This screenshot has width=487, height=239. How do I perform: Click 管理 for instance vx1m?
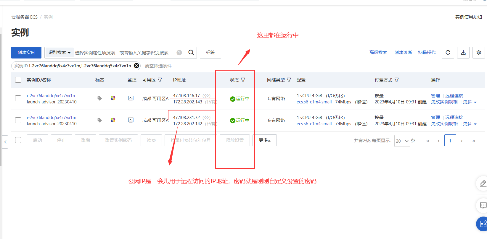435,118
